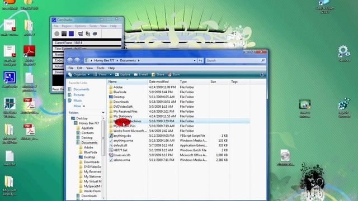Screen dimensions: 358x201
Task: Sort by Size column header
Action: tap(219, 82)
